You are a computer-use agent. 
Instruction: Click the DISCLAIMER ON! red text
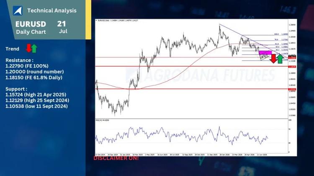point(116,158)
